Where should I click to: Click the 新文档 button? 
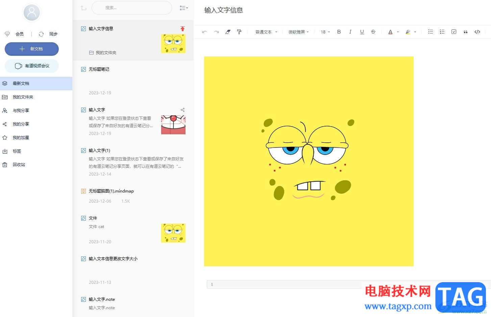pyautogui.click(x=32, y=49)
